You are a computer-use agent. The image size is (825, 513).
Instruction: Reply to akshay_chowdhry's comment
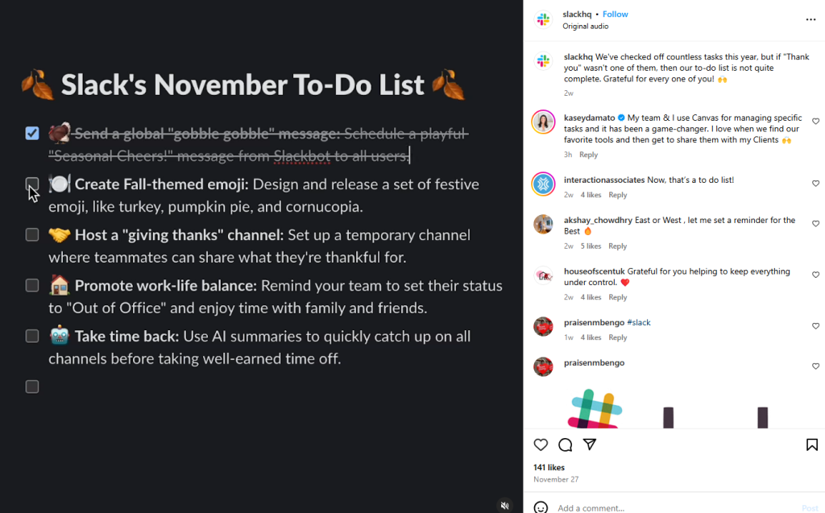[x=618, y=246]
